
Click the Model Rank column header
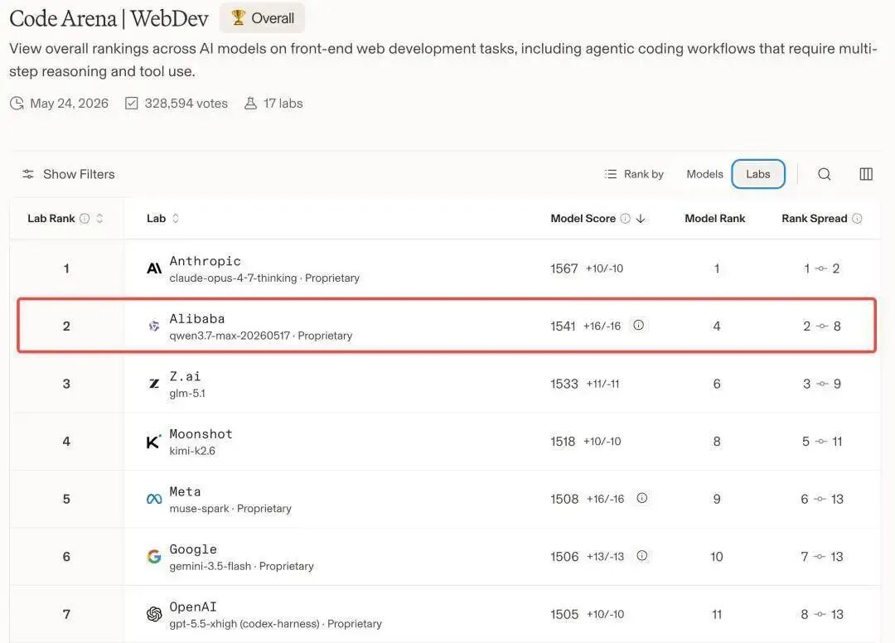714,219
